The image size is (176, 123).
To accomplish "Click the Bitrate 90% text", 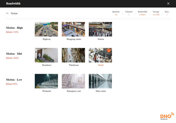I will [12, 84].
